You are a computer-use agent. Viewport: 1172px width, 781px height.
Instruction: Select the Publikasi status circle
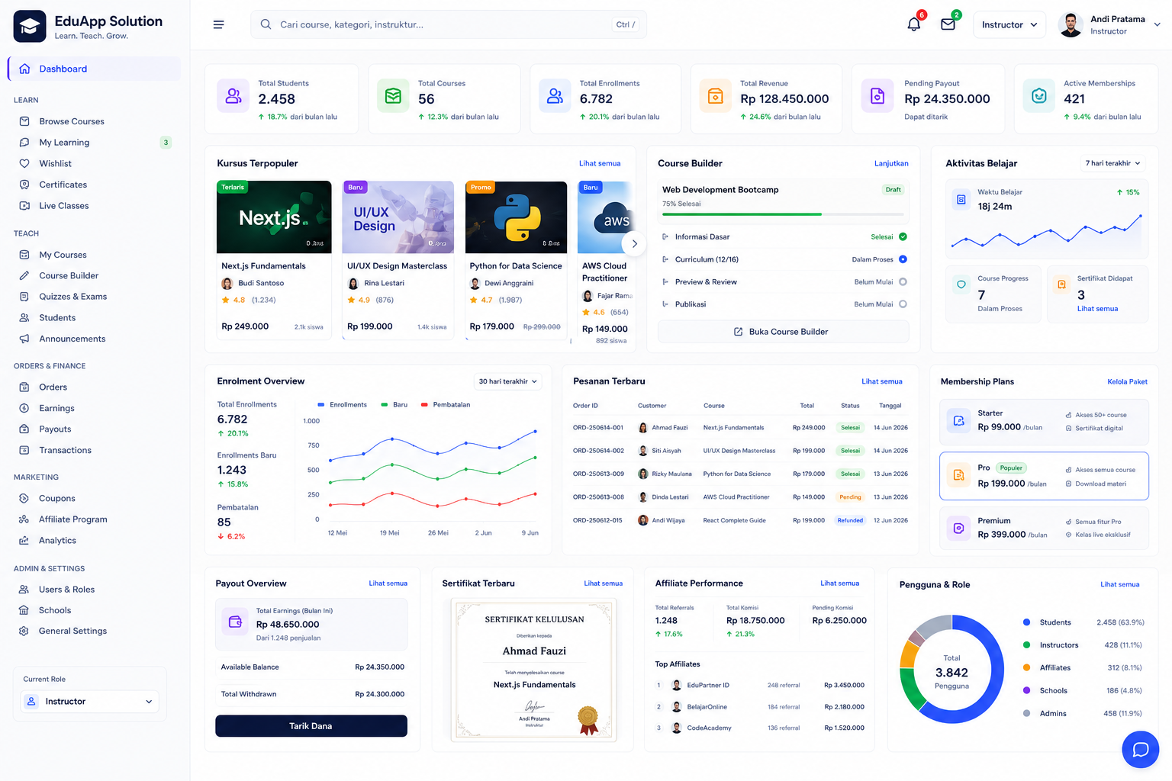pos(903,304)
